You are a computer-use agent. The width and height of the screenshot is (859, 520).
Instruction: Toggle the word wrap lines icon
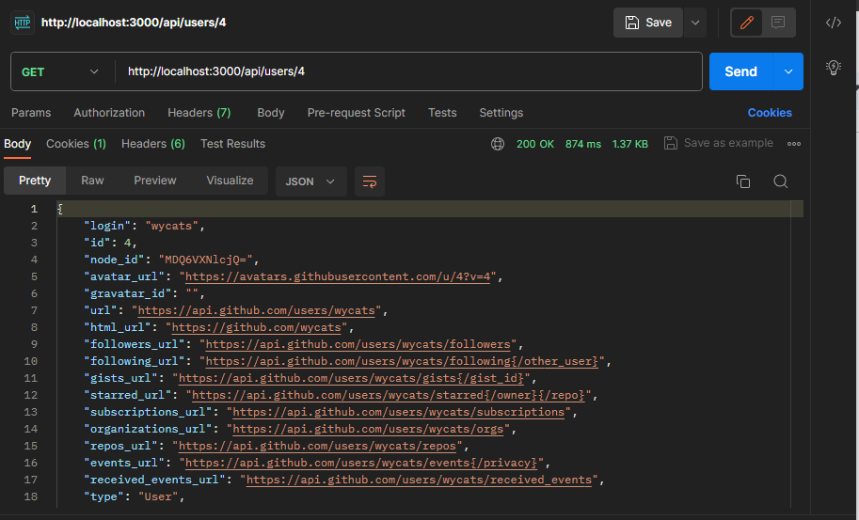click(370, 181)
